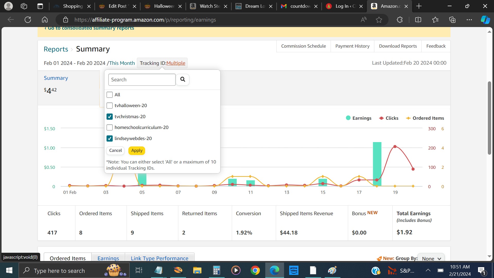Check the All tracking IDs checkbox
The image size is (494, 278).
coord(110,95)
